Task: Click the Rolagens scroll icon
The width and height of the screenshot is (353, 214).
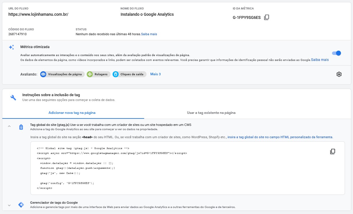Action: pyautogui.click(x=90, y=74)
